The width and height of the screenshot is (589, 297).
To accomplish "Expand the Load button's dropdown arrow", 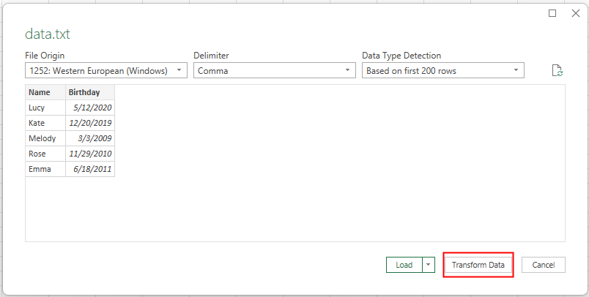I will [x=429, y=265].
